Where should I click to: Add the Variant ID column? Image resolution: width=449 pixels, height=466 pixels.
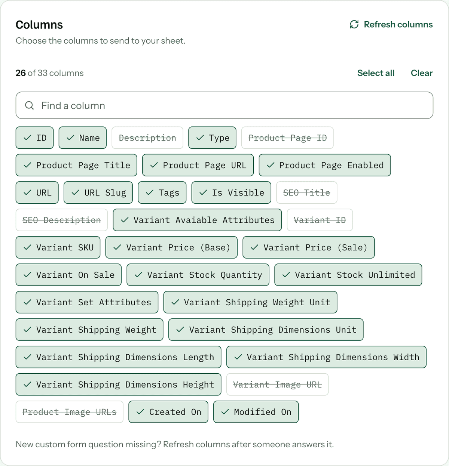click(x=320, y=220)
